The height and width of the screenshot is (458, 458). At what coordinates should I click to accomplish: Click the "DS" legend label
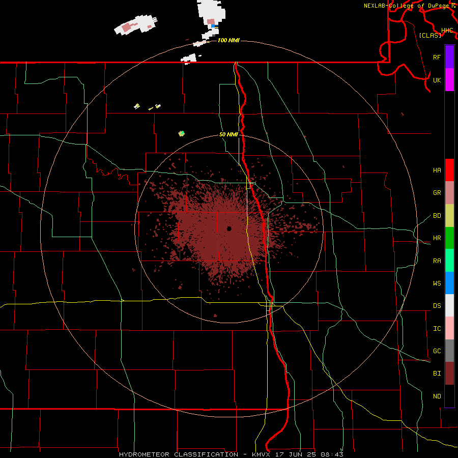(x=437, y=306)
